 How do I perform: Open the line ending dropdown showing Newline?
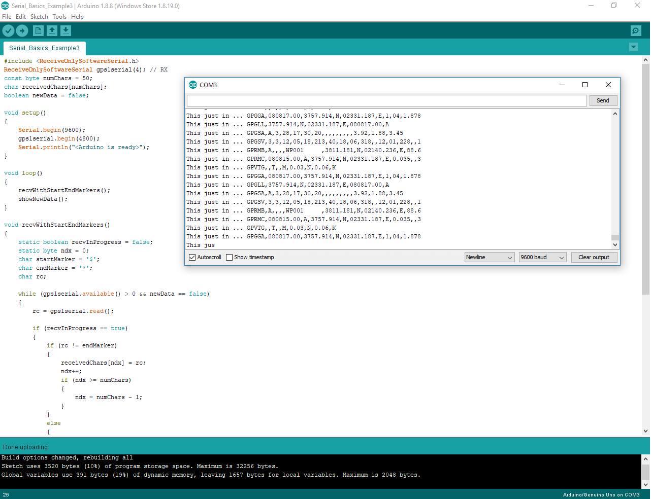click(489, 257)
